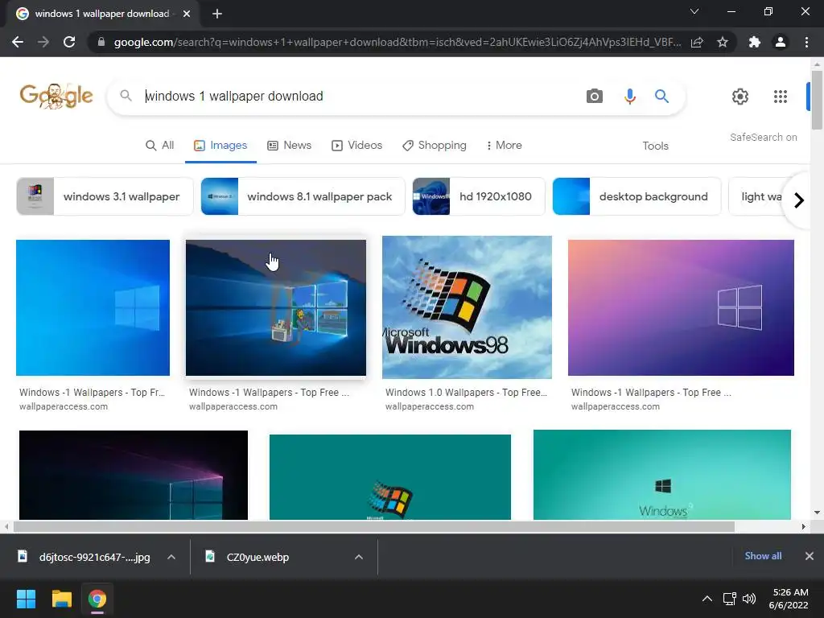Click the padlock site info icon
The width and height of the screenshot is (824, 618).
pos(101,42)
